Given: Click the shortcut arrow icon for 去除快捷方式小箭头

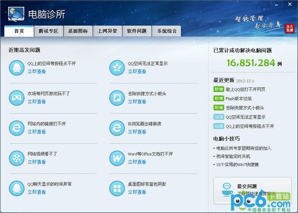Looking at the screenshot, I should (x=117, y=98).
